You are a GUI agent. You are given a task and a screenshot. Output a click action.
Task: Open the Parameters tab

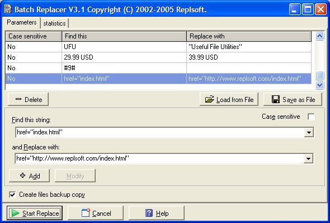point(22,22)
